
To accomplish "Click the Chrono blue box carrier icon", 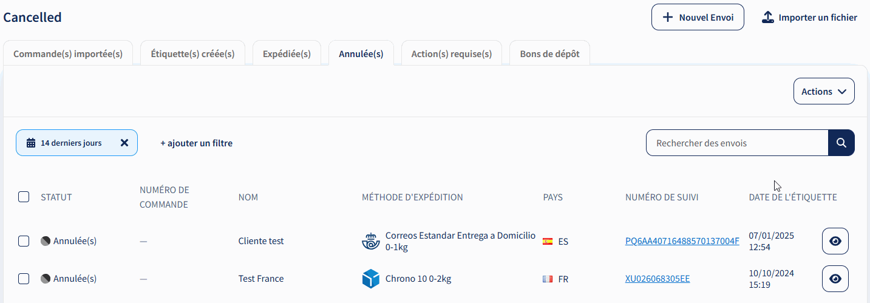I will (370, 279).
